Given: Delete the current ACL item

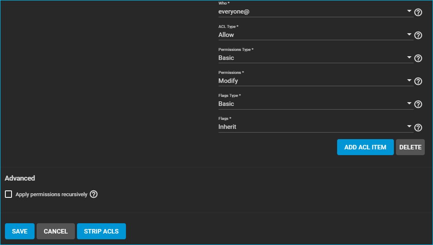Looking at the screenshot, I should point(410,147).
